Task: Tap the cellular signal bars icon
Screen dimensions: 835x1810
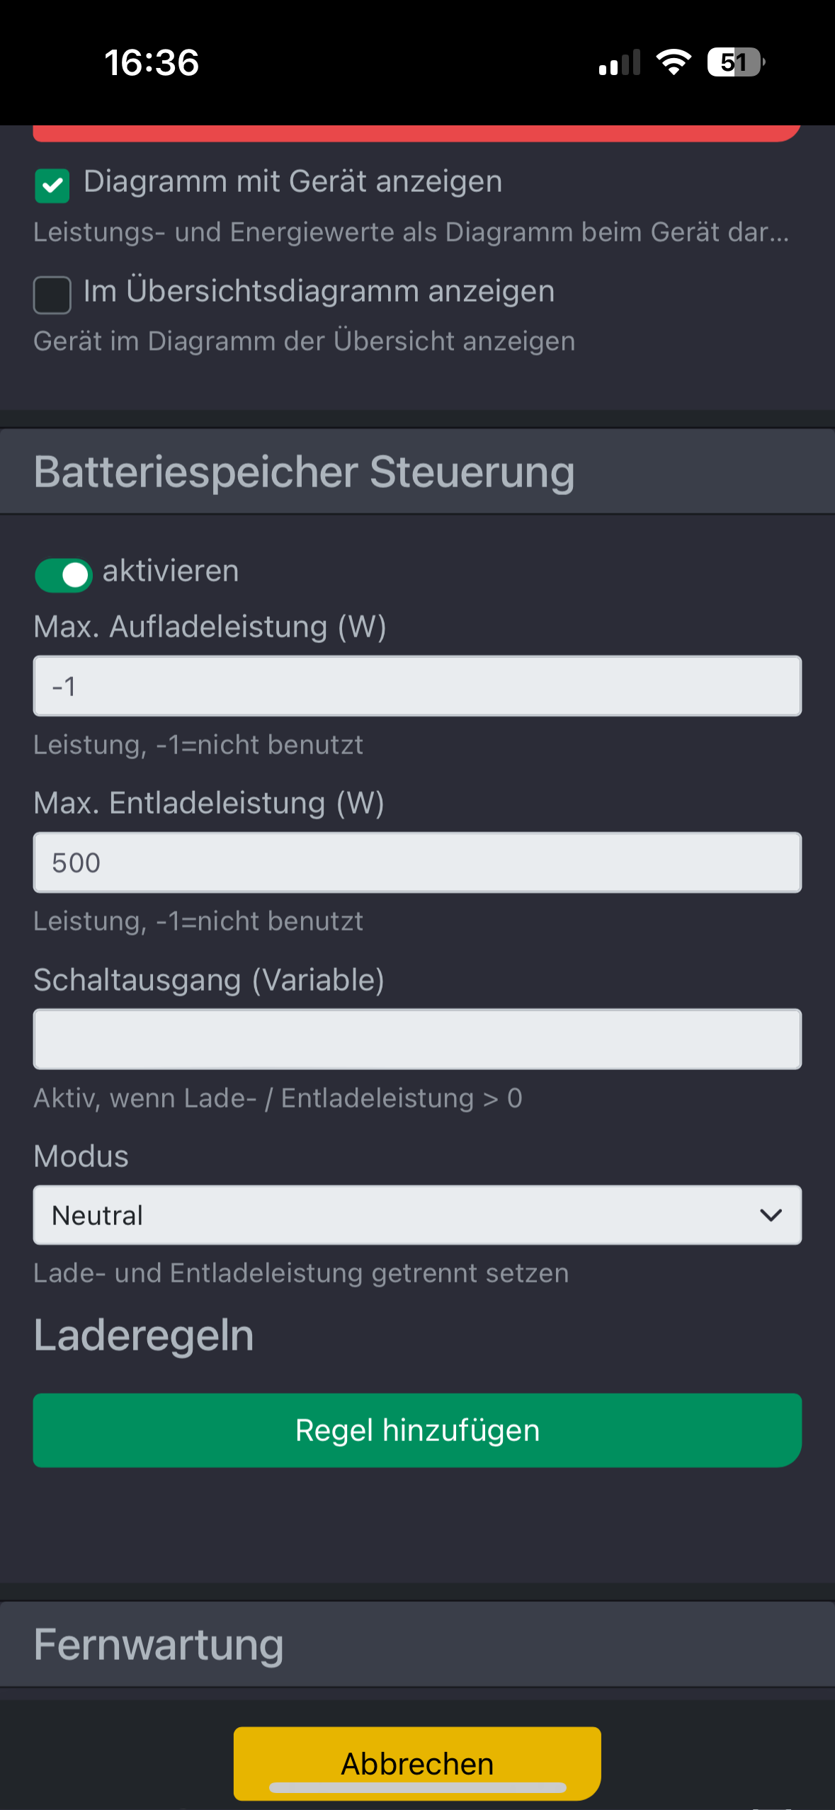Action: (x=620, y=62)
